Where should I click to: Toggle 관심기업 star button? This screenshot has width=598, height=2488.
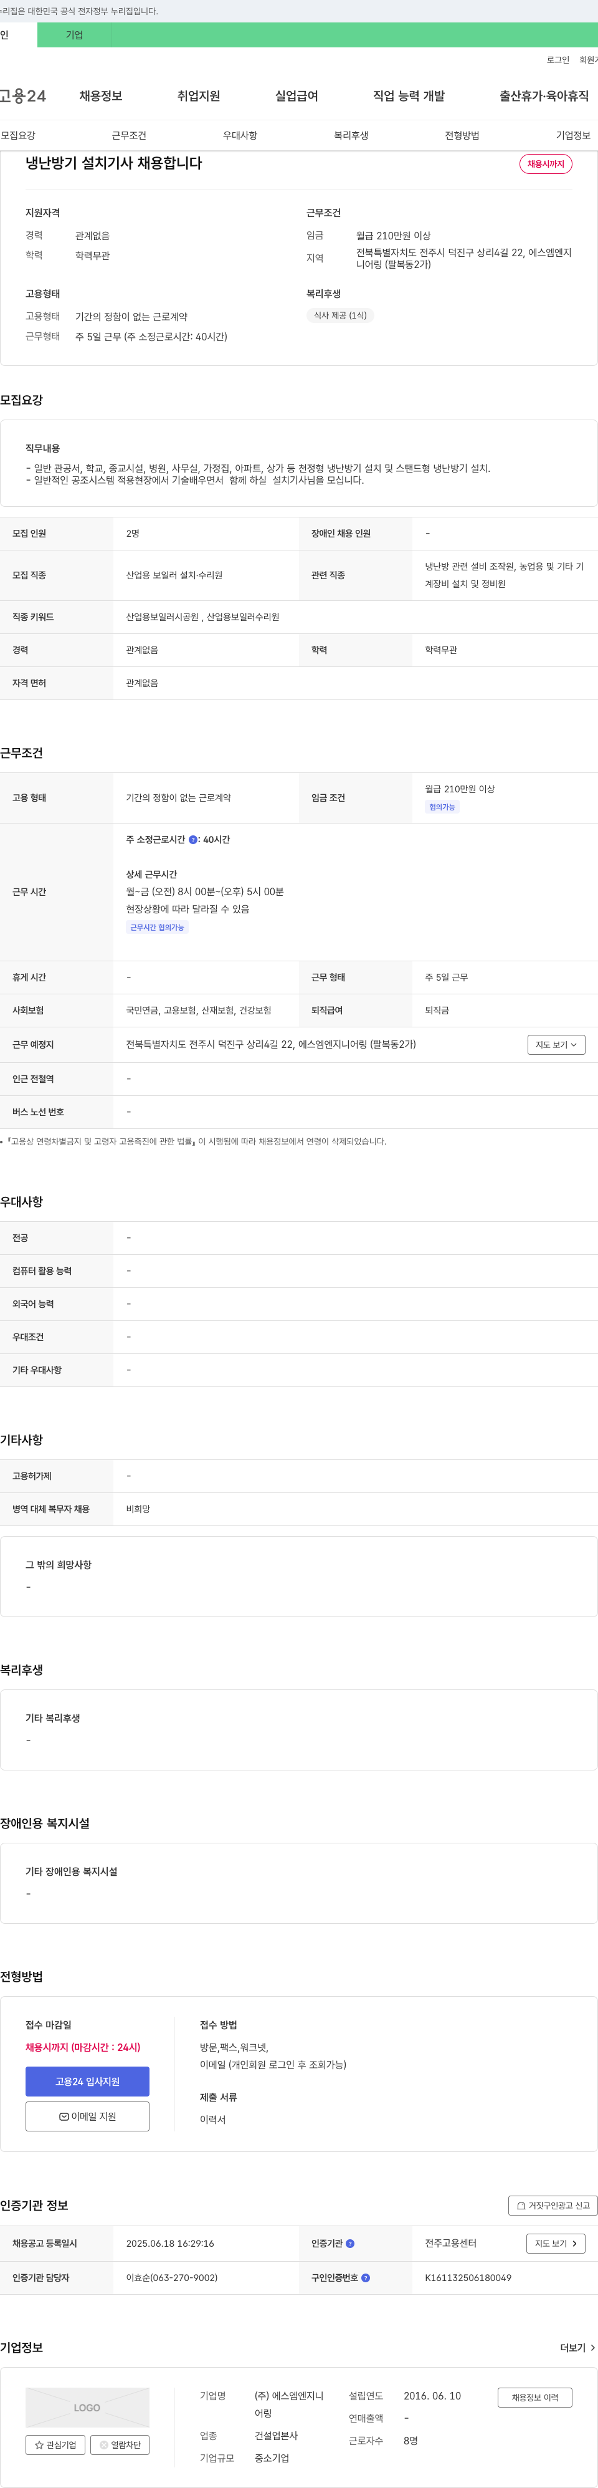coord(54,2444)
